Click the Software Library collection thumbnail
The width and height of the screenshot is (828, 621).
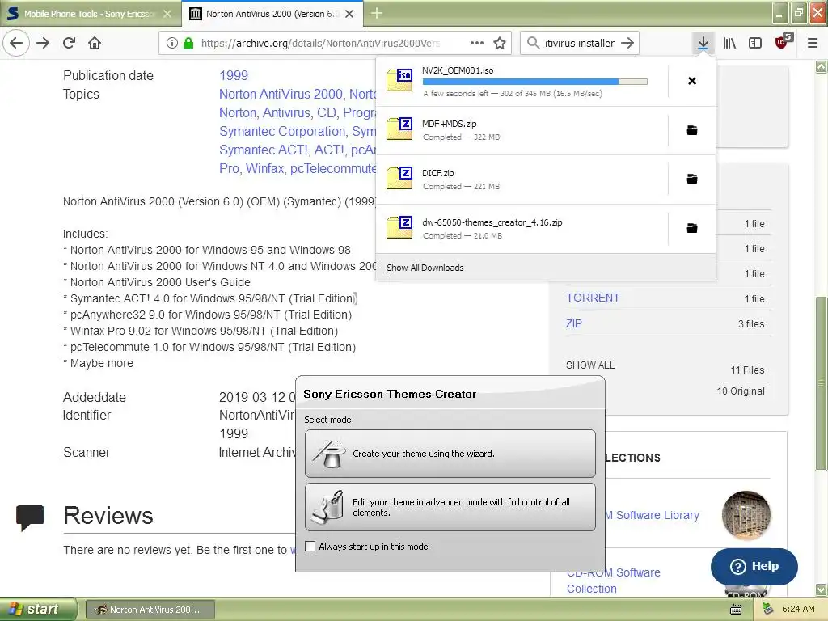click(x=746, y=515)
